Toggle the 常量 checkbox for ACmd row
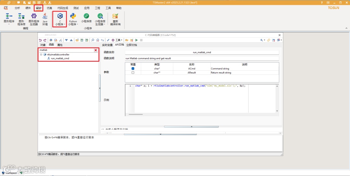Image resolution: width=350 pixels, height=176 pixels. (x=133, y=69)
